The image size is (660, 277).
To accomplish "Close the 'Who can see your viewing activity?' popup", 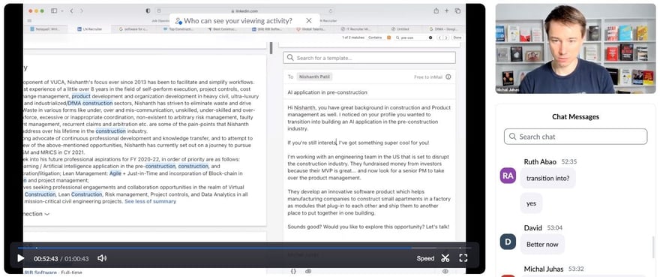I will pos(309,21).
